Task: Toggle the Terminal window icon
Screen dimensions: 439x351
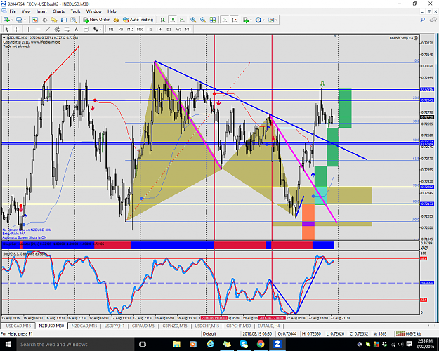Action: click(64, 20)
